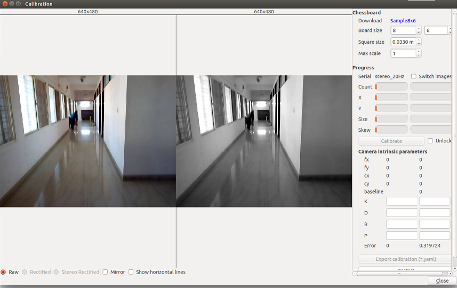The width and height of the screenshot is (457, 288).
Task: Decrease Max scale with its down arrow
Action: pos(419,55)
